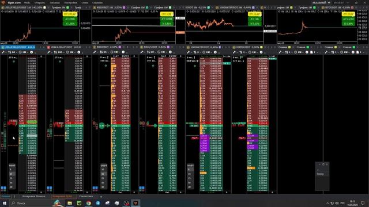This screenshot has height=207, width=369.
Task: Open wrench settings in REDUSDT 2,53% order book
Action: pyautogui.click(x=95, y=52)
